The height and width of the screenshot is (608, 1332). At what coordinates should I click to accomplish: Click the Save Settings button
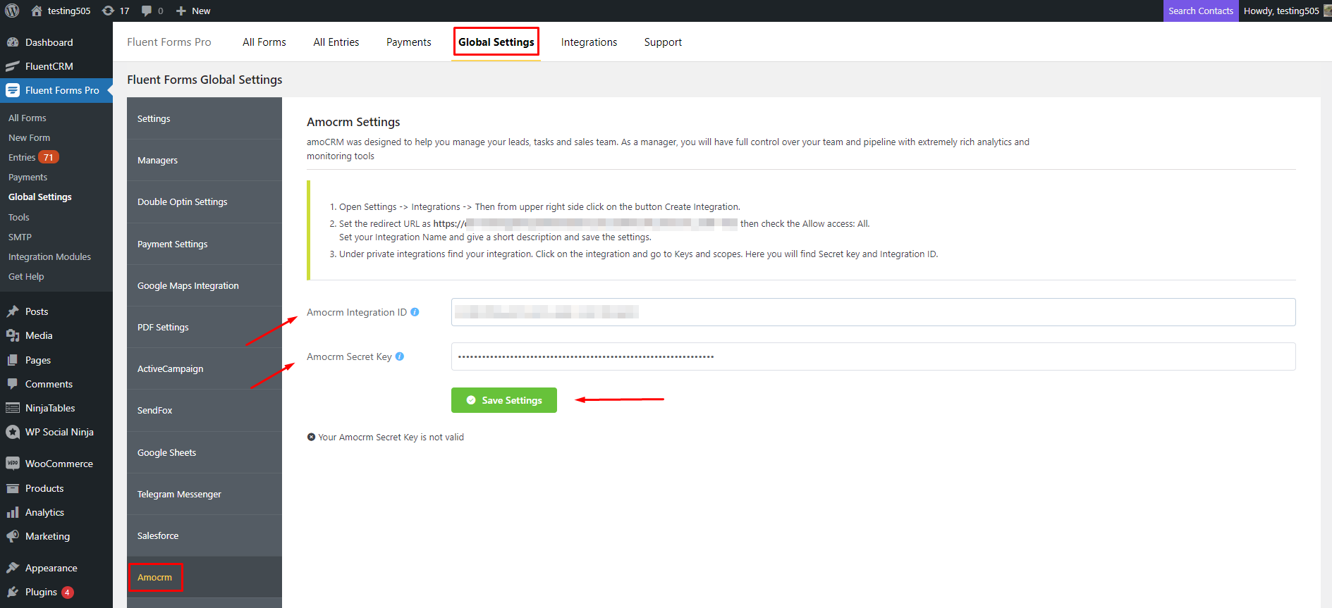(504, 400)
